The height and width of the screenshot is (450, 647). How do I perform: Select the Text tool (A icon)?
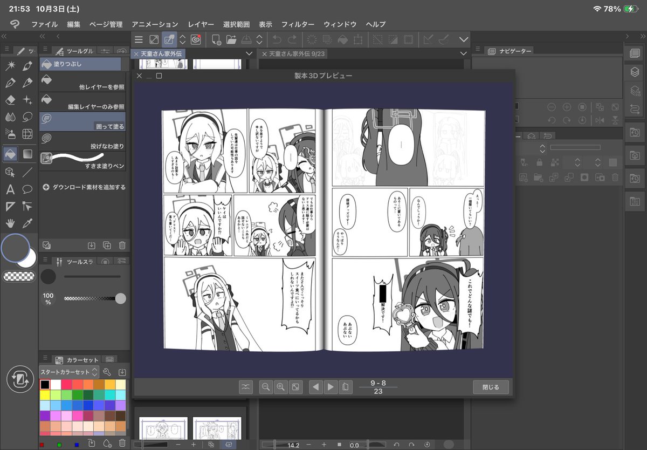click(x=10, y=189)
